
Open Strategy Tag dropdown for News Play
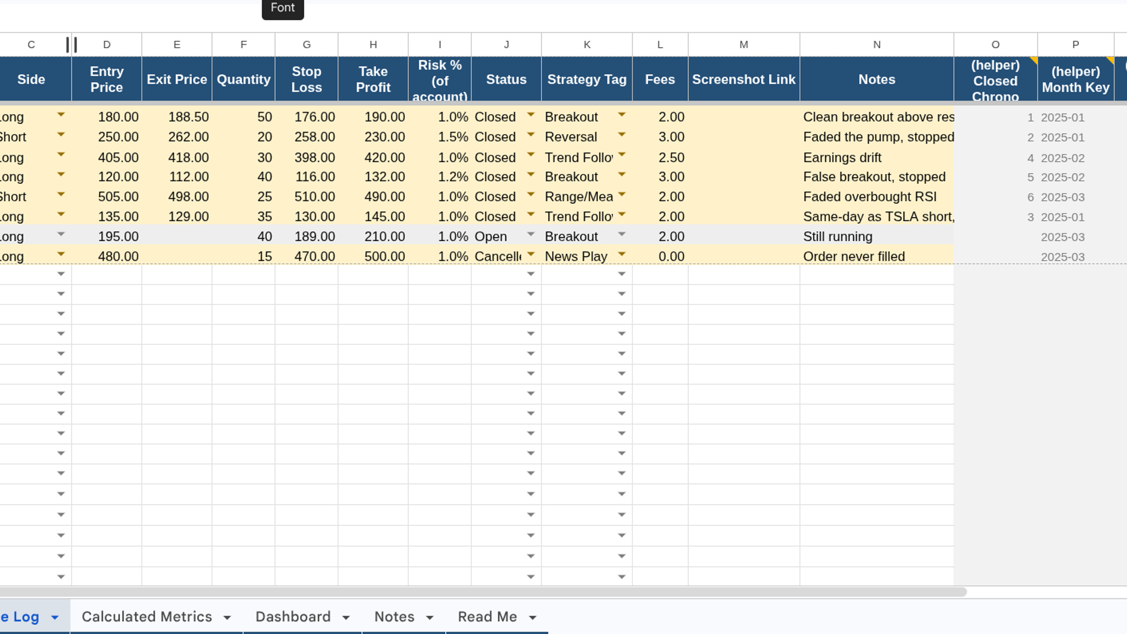(x=621, y=254)
